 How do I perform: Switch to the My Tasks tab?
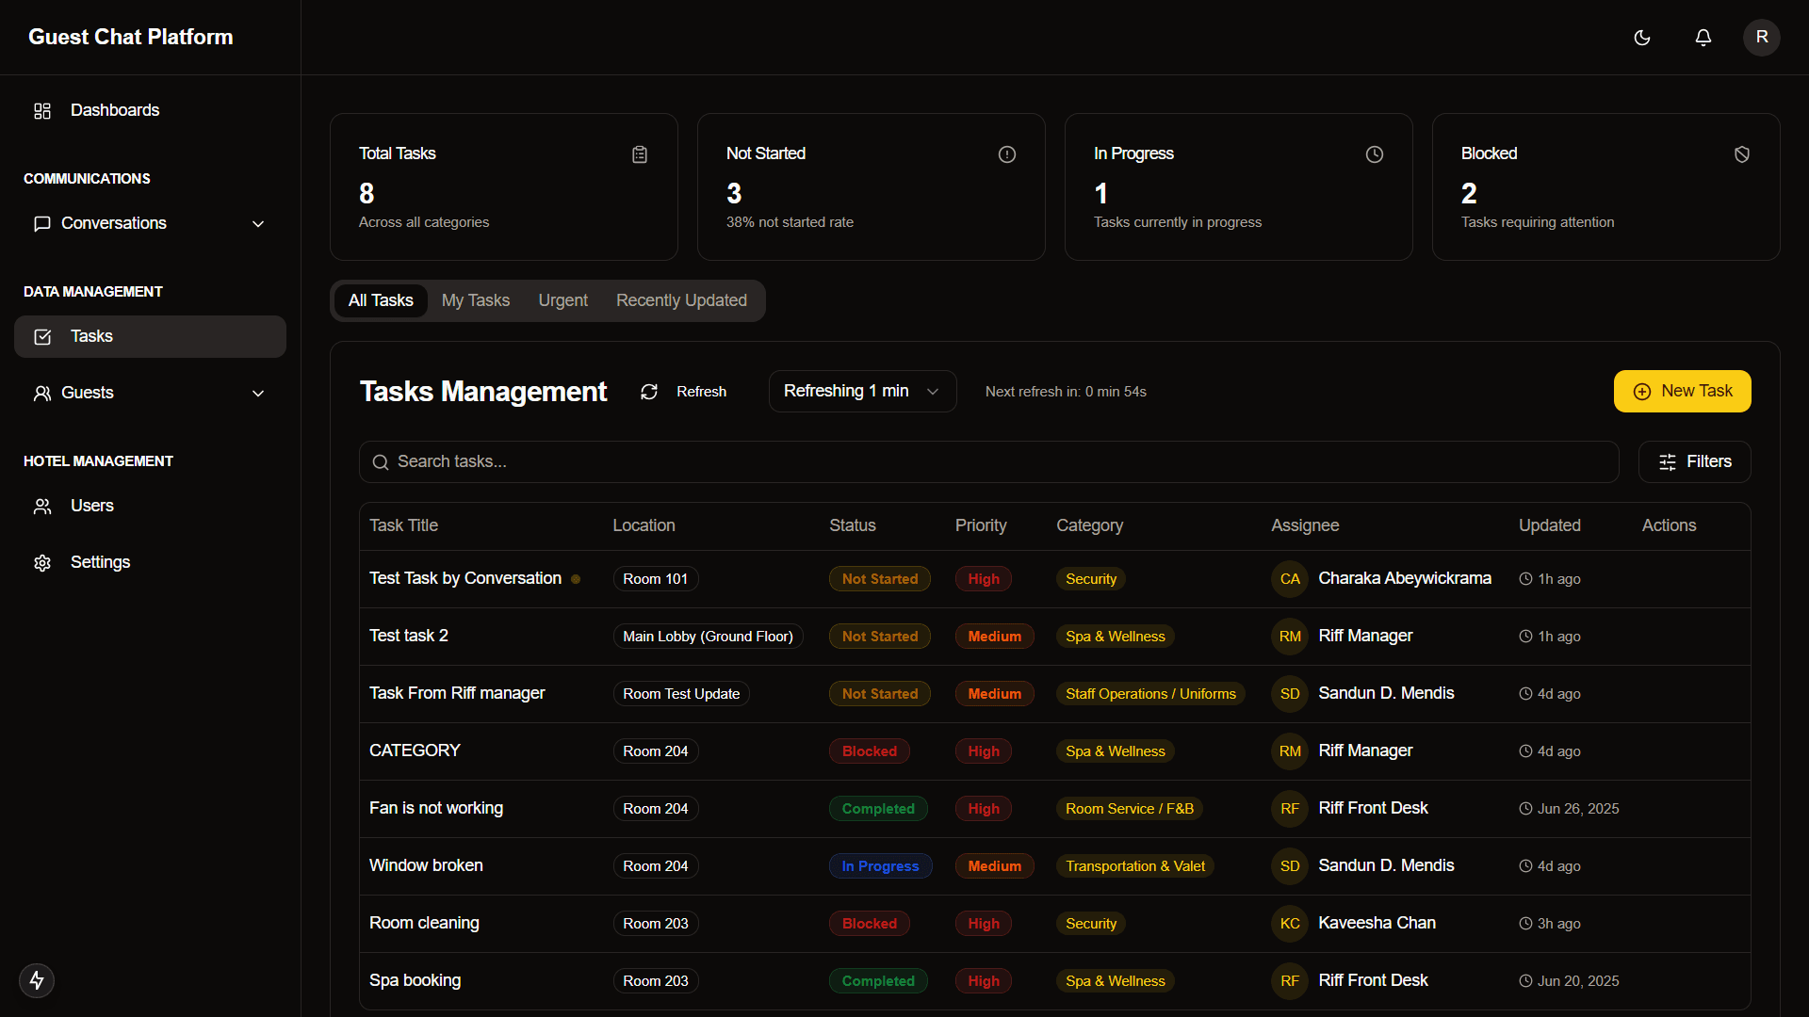click(x=476, y=300)
